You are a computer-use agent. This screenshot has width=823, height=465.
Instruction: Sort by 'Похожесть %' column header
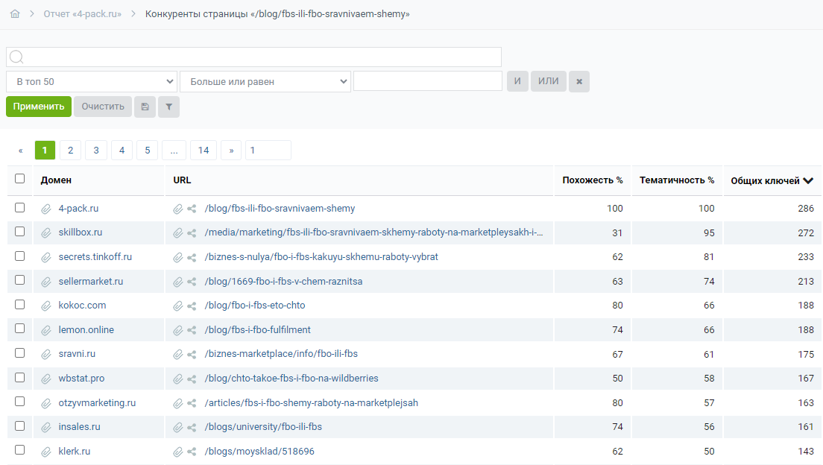pyautogui.click(x=592, y=180)
